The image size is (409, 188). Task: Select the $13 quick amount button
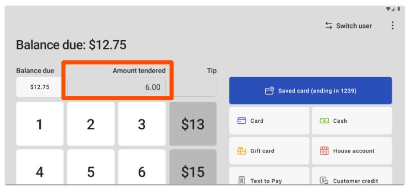(x=193, y=124)
